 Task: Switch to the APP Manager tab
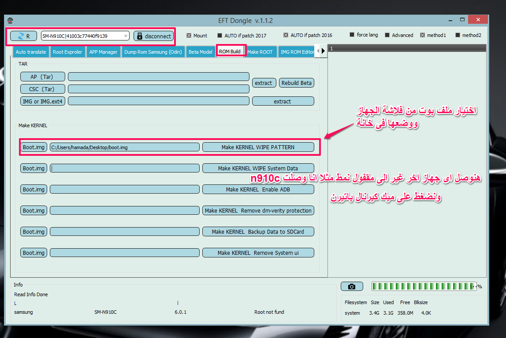pyautogui.click(x=103, y=52)
